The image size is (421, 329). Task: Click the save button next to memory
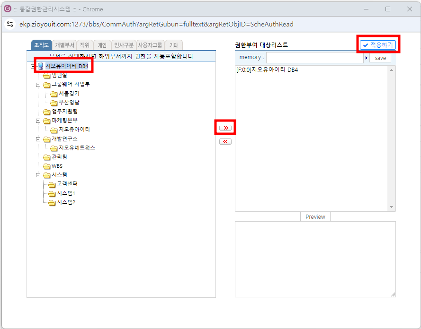380,58
